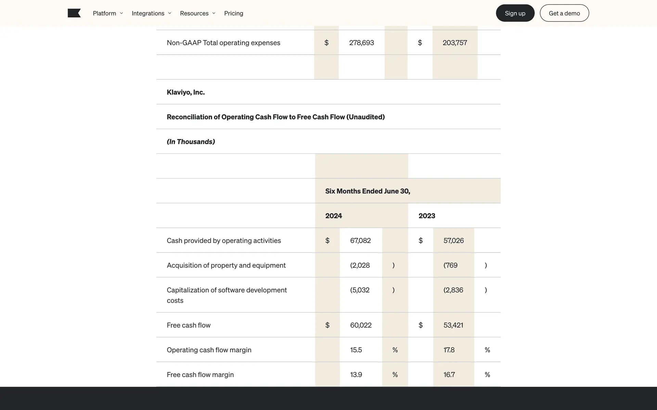Select the Six Months Ended June 30 header
This screenshot has height=410, width=657.
coord(368,191)
